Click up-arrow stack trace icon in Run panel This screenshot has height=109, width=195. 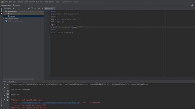pos(8,85)
